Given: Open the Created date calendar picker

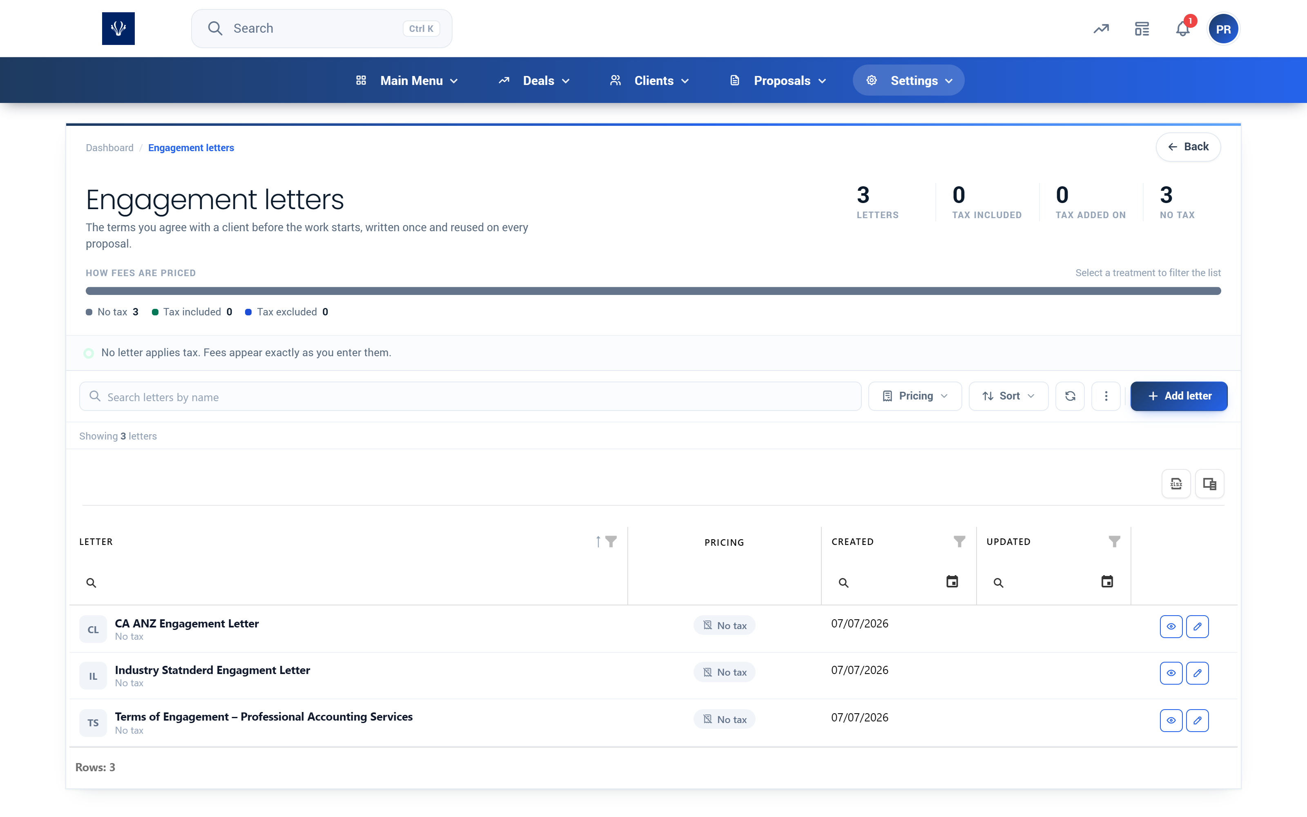Looking at the screenshot, I should click(952, 582).
